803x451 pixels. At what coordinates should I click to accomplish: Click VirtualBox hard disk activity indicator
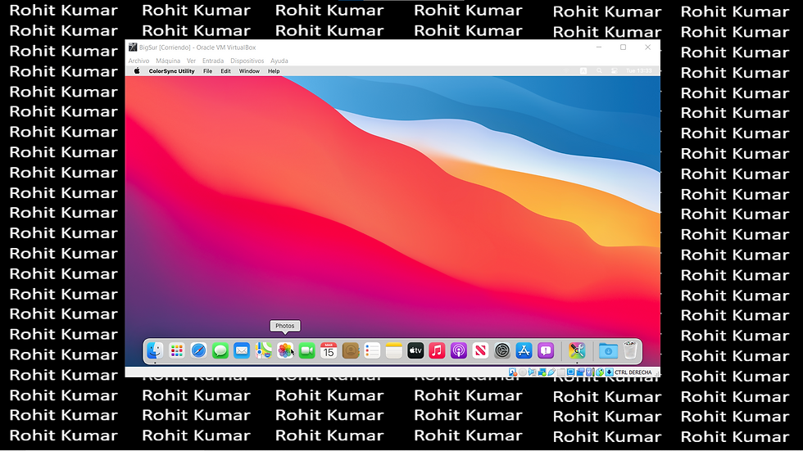(513, 372)
